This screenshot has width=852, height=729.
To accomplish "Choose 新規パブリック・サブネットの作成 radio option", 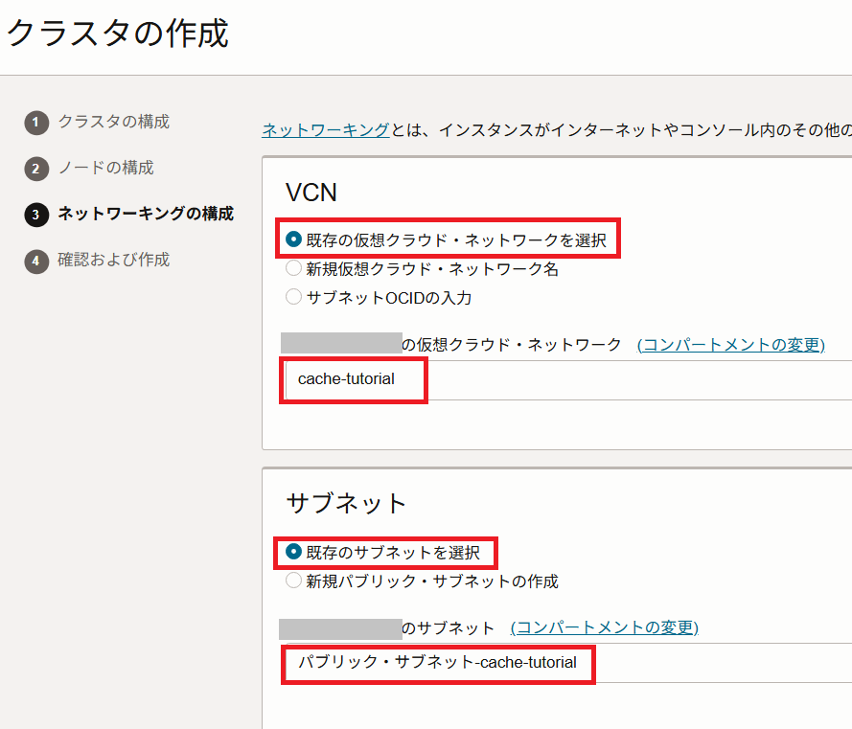I will tap(294, 581).
